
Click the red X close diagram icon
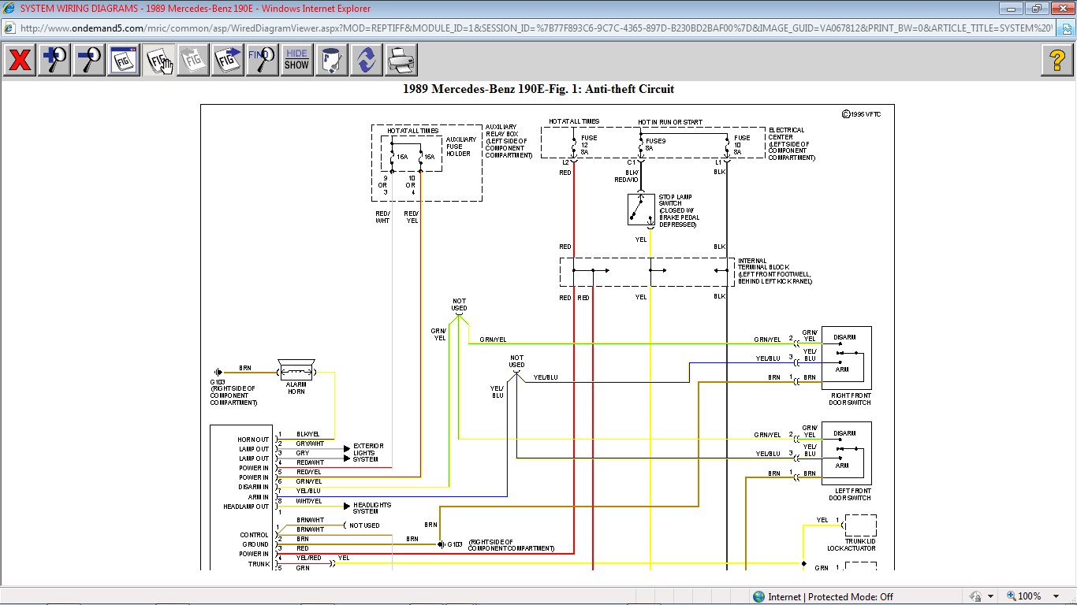click(20, 60)
